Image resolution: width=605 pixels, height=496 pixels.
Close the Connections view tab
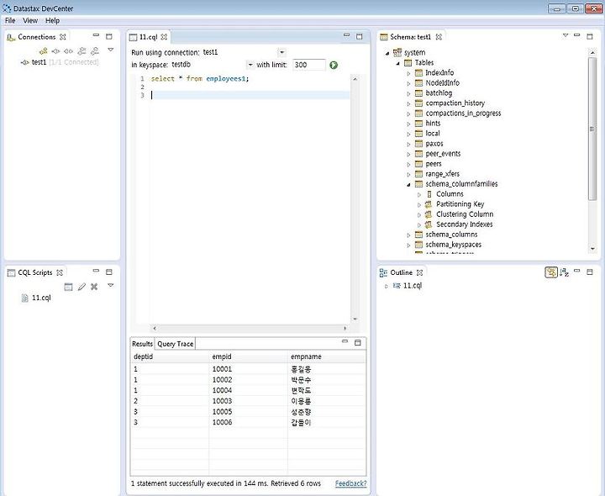point(62,37)
